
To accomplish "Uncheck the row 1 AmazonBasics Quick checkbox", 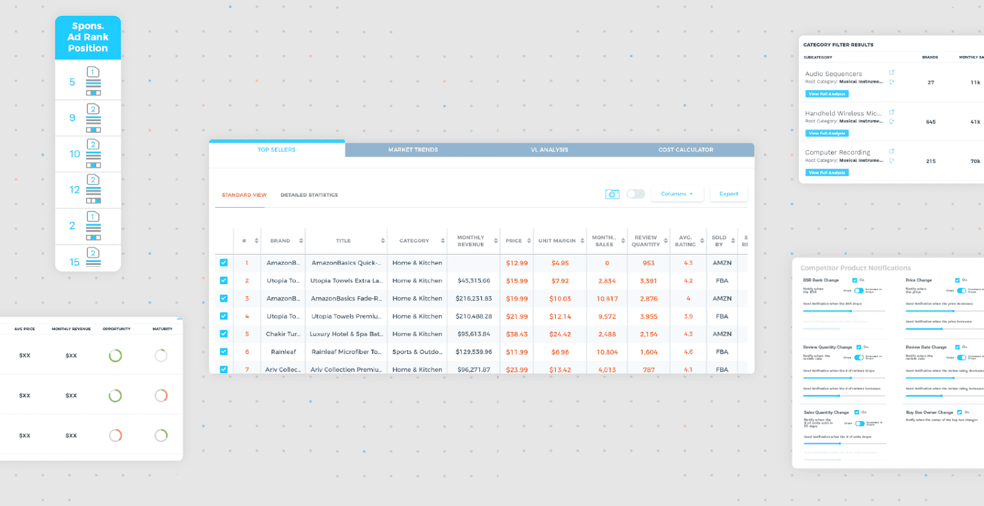I will (x=224, y=263).
